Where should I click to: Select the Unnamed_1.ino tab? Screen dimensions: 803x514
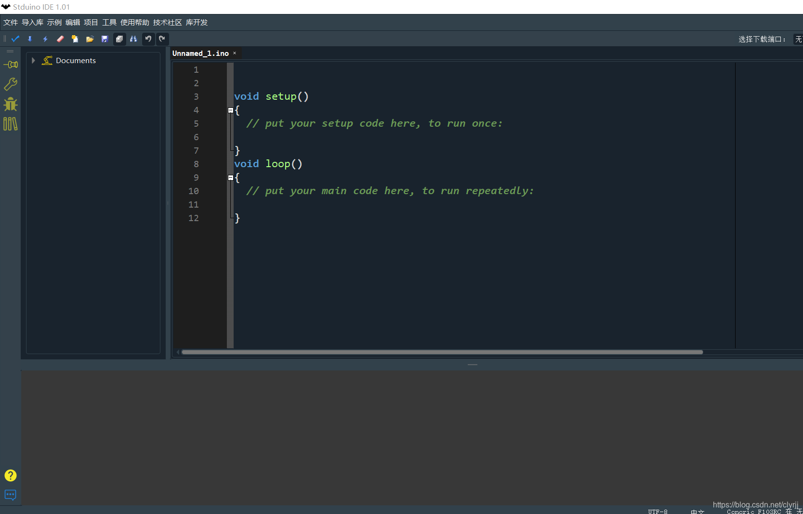(x=200, y=53)
